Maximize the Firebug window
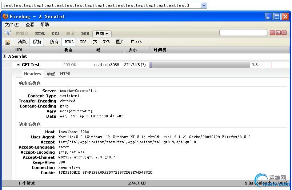This screenshot has height=190, width=292. tap(277, 17)
